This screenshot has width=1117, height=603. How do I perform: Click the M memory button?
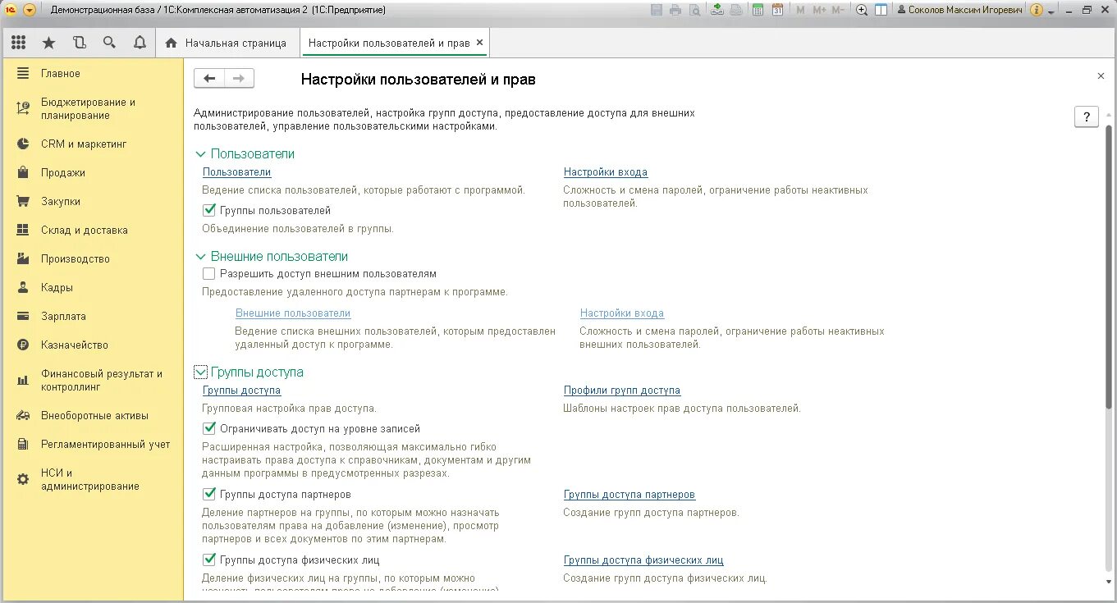tap(800, 10)
